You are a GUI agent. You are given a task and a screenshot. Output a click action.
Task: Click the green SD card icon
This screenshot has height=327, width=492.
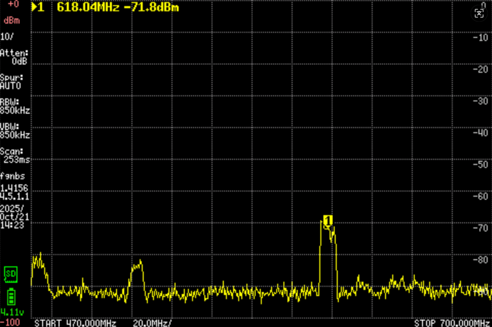(10, 274)
